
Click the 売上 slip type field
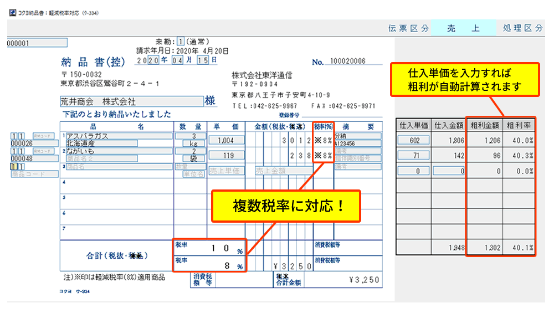point(463,29)
